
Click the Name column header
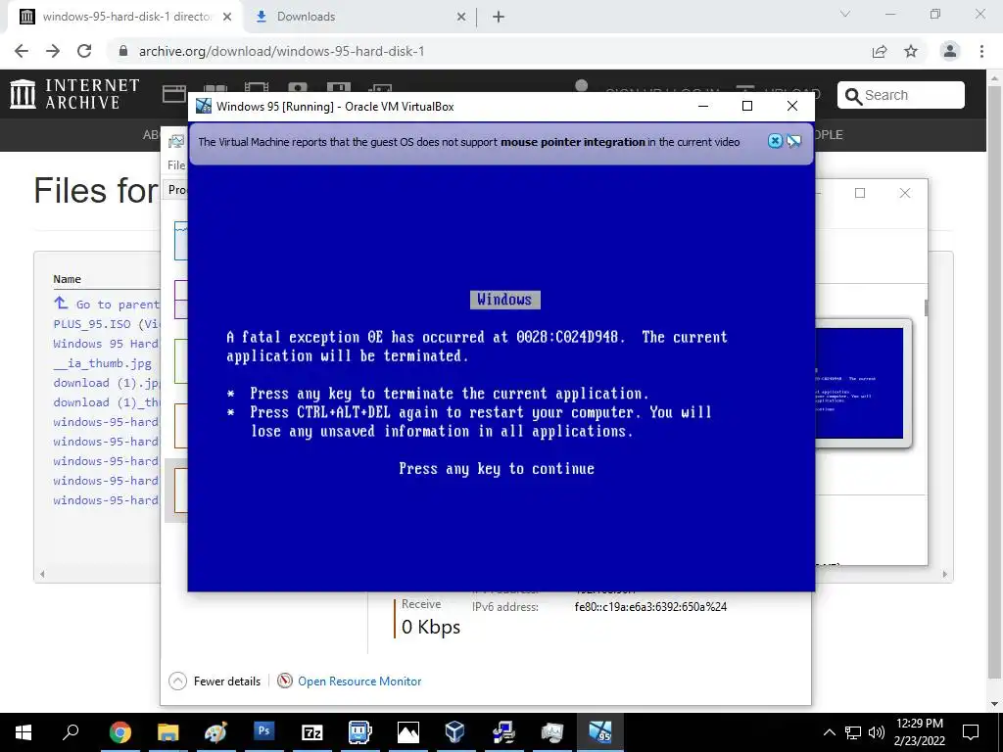(68, 279)
